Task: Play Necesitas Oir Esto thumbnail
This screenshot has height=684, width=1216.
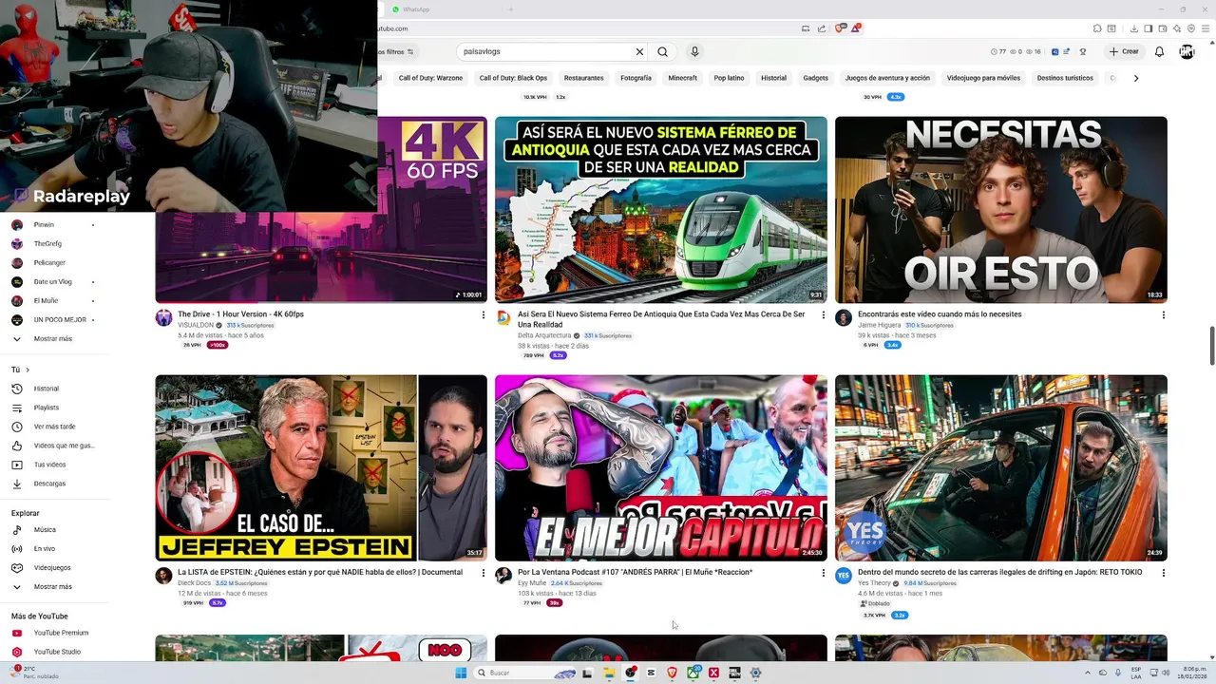Action: click(x=1001, y=210)
